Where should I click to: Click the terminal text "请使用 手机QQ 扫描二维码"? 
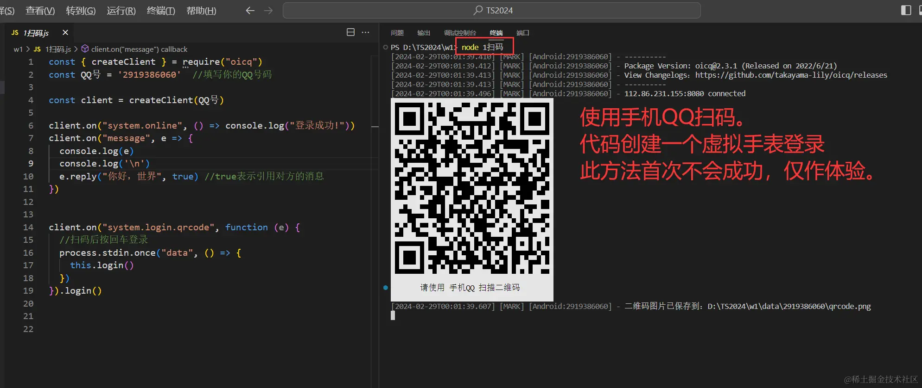470,288
